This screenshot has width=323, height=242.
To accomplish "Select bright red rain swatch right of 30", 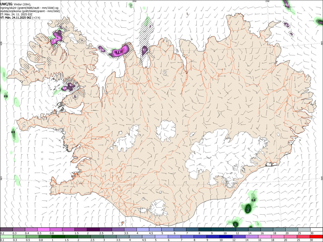I will pyautogui.click(x=316, y=236).
